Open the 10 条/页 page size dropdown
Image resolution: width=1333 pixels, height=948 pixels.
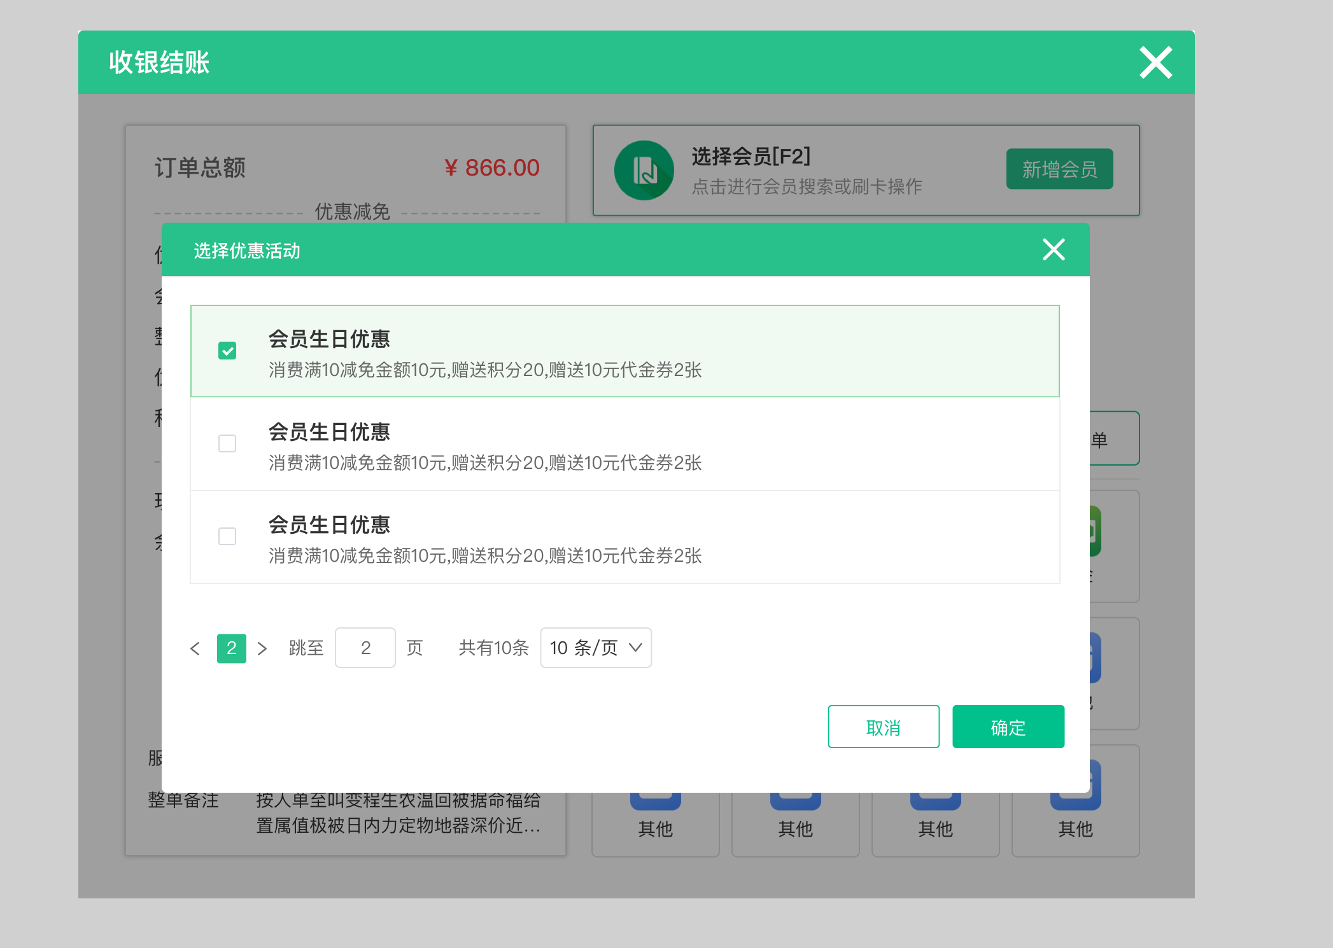[x=595, y=648]
